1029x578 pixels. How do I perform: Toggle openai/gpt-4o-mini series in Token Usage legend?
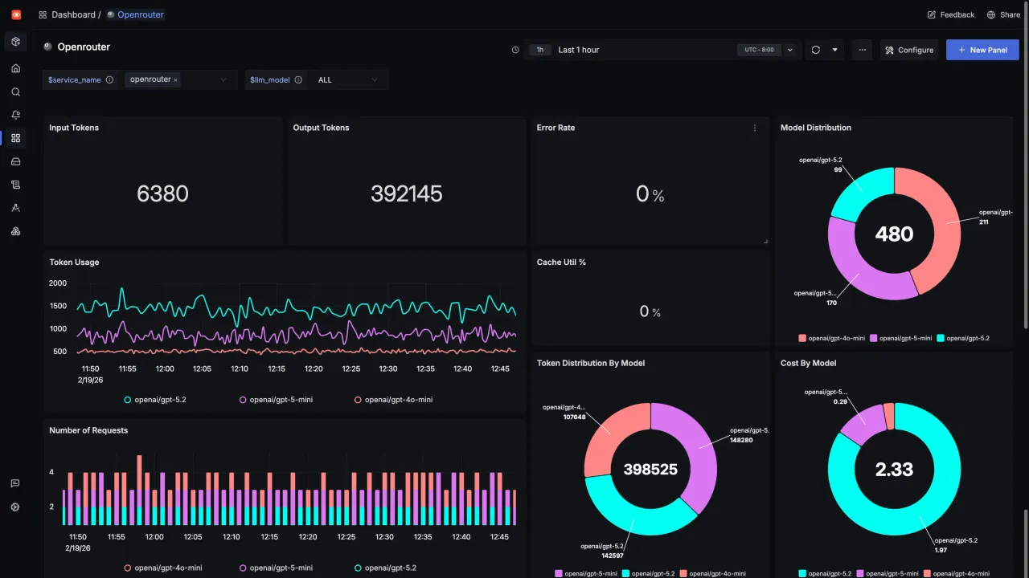click(x=393, y=399)
